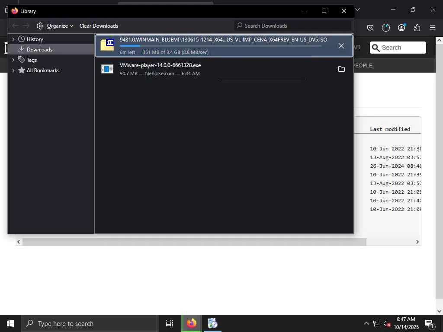Open the Windows Start menu
The image size is (443, 332).
click(x=10, y=323)
